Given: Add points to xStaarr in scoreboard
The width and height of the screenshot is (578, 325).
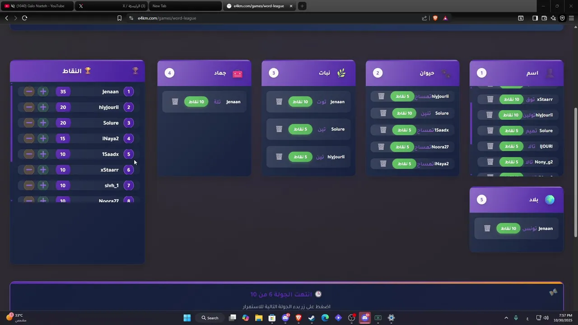Looking at the screenshot, I should point(43,170).
